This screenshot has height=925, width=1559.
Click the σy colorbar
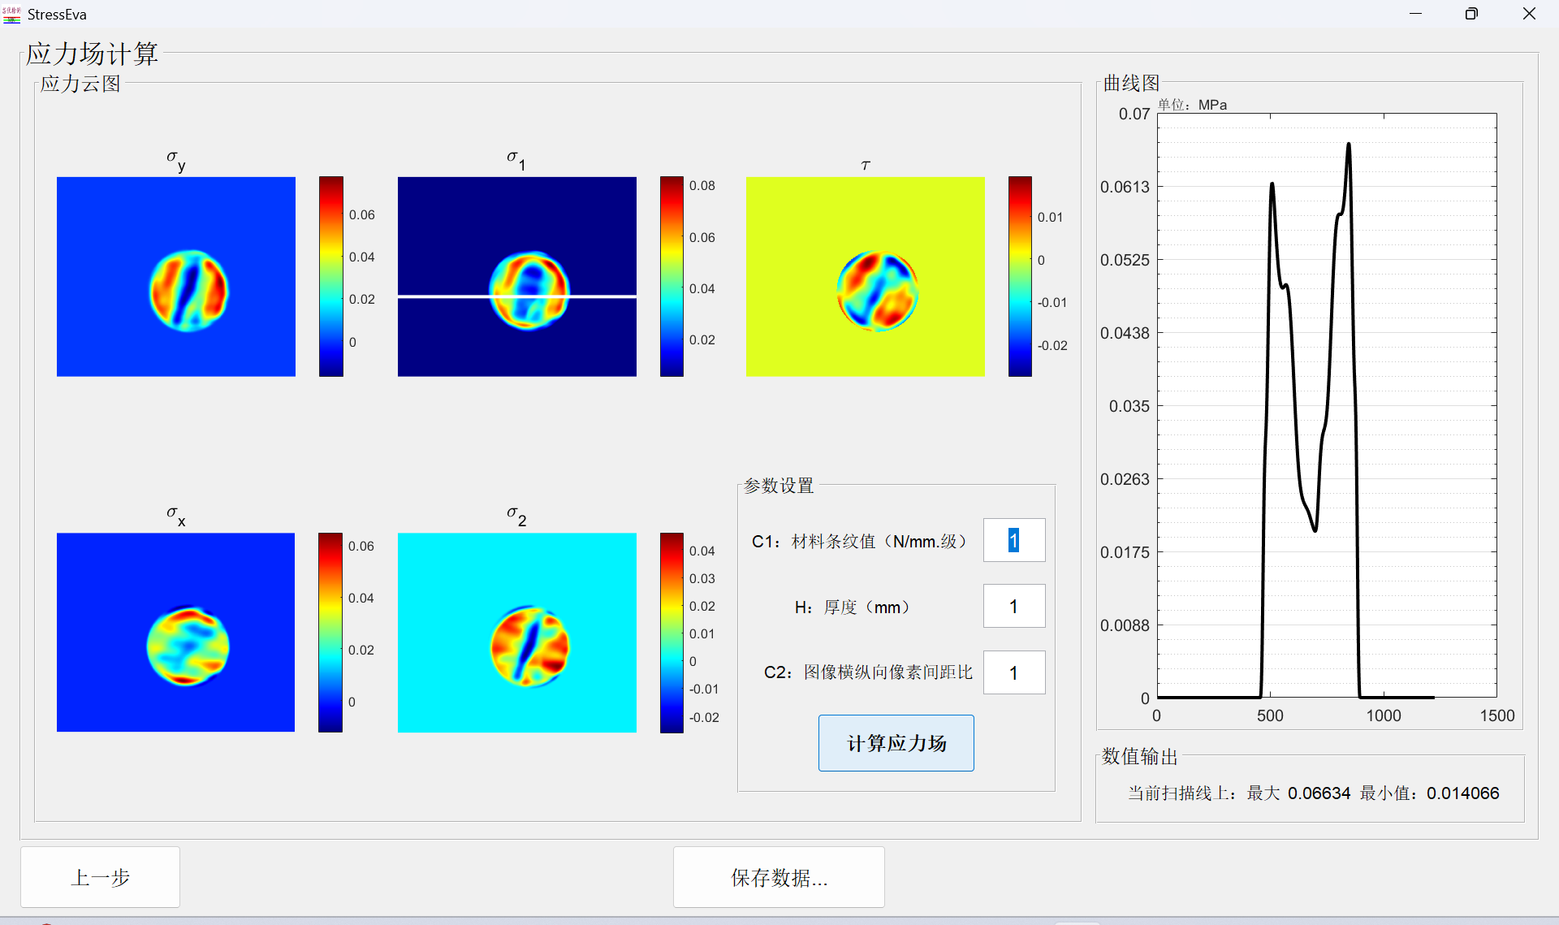(331, 276)
